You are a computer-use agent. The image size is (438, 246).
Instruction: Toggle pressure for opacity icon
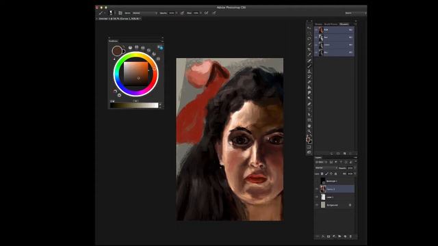(182, 13)
